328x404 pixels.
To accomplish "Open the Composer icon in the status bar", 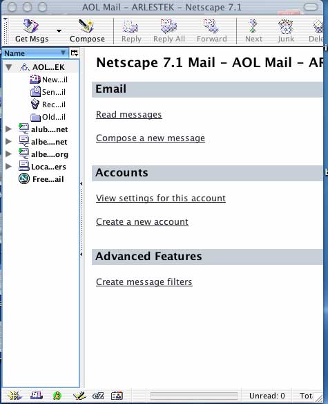I will point(79,396).
